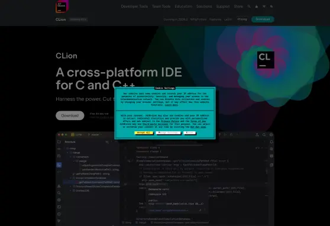Viewport: 330px width, 226px height.
Task: Open the Pricing tab
Action: click(x=242, y=19)
